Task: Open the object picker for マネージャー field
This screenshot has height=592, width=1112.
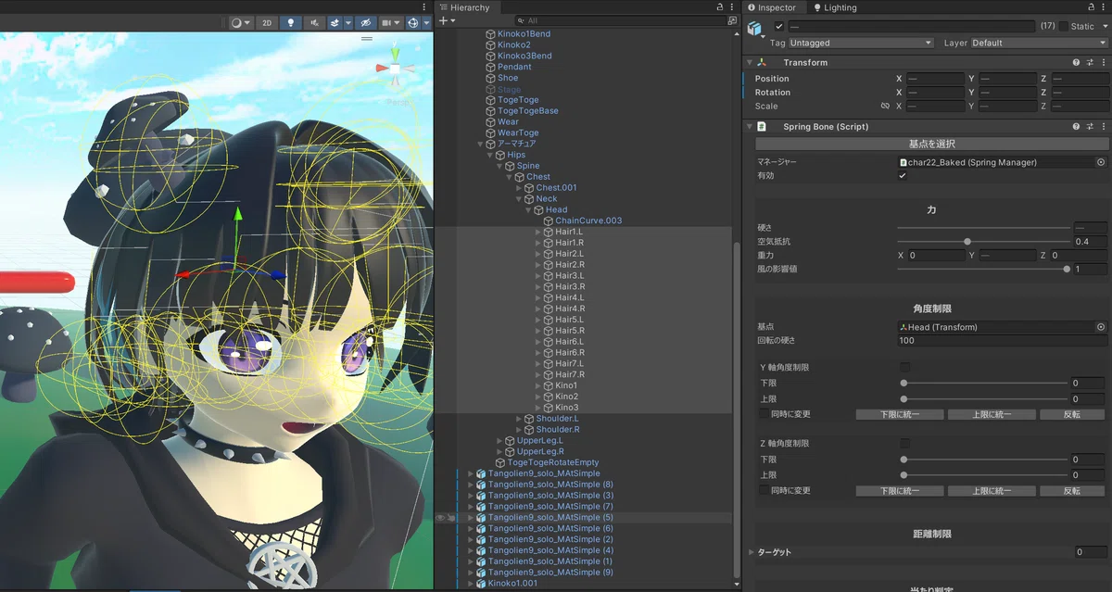Action: pos(1101,162)
